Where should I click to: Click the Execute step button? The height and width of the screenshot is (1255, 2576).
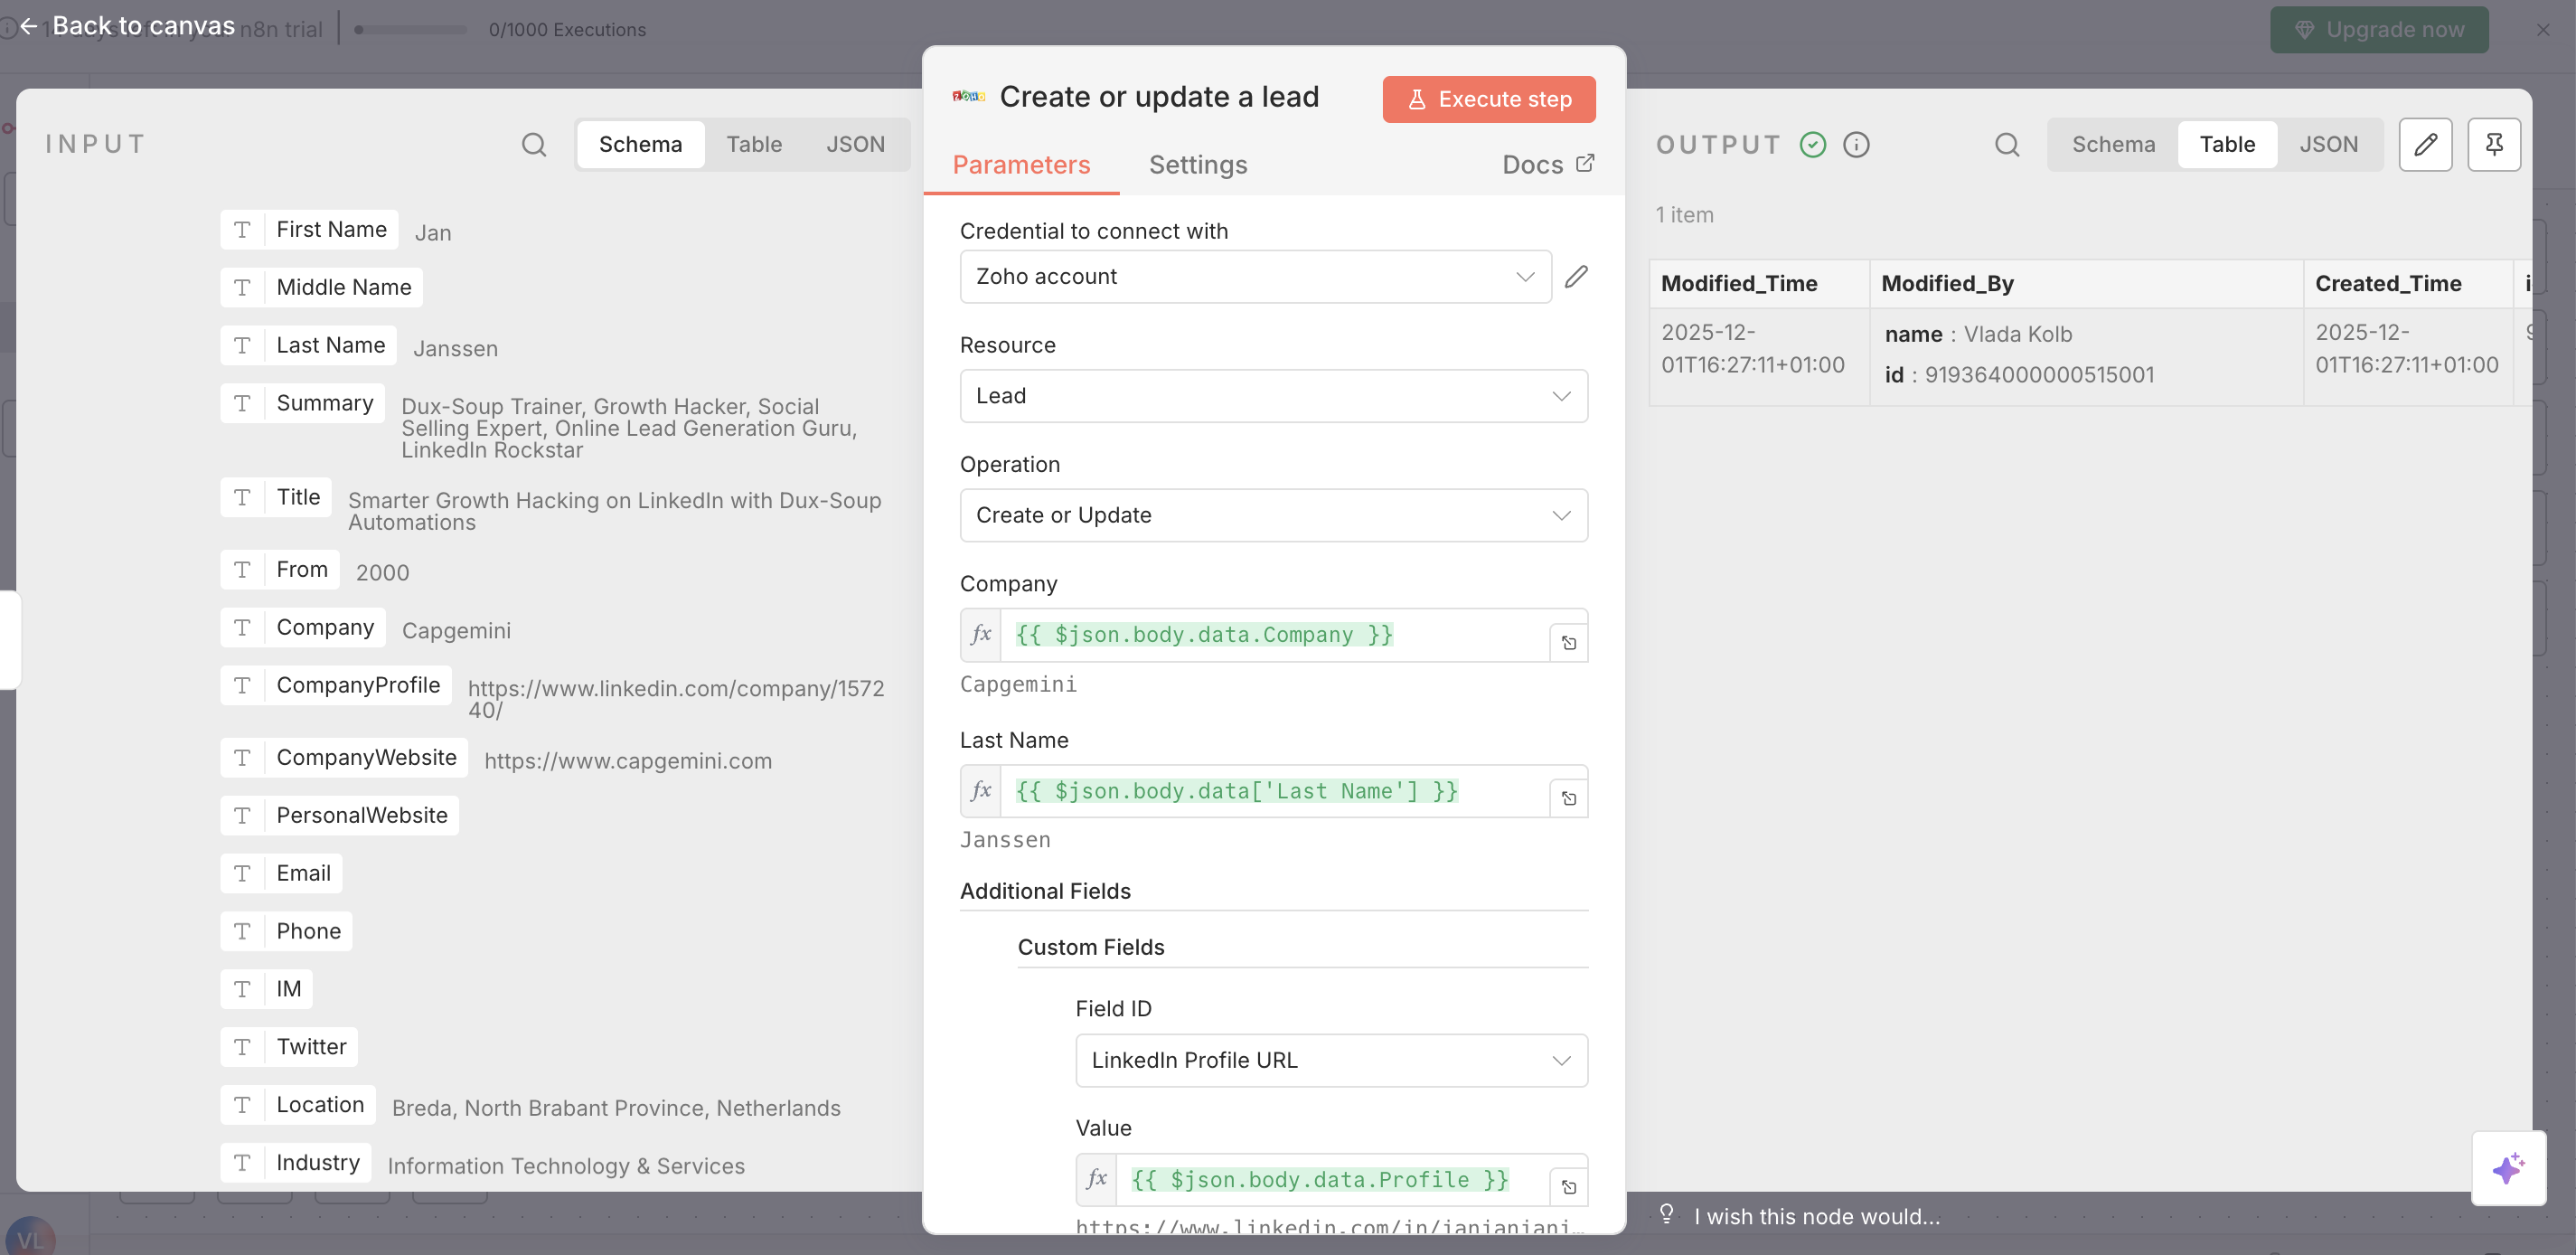(1488, 99)
